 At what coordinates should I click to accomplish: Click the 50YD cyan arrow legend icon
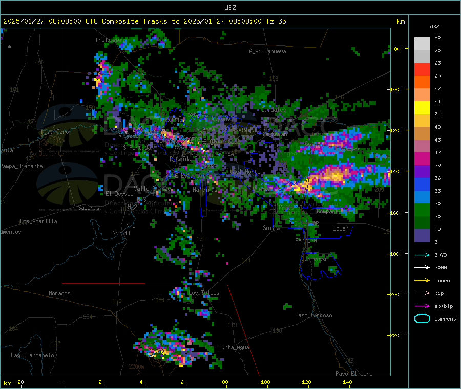422,255
